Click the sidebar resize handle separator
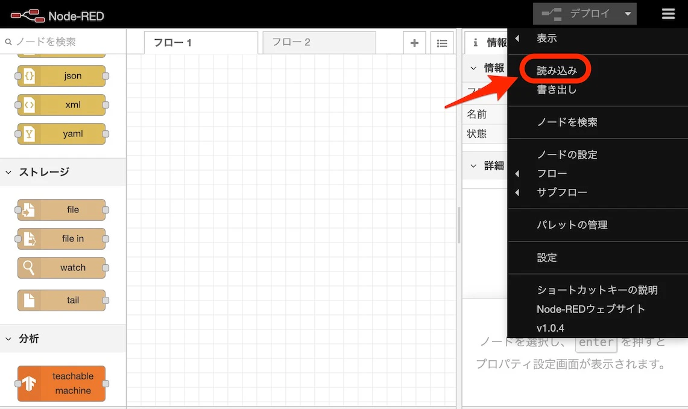Screen dimensions: 688x409 459,224
